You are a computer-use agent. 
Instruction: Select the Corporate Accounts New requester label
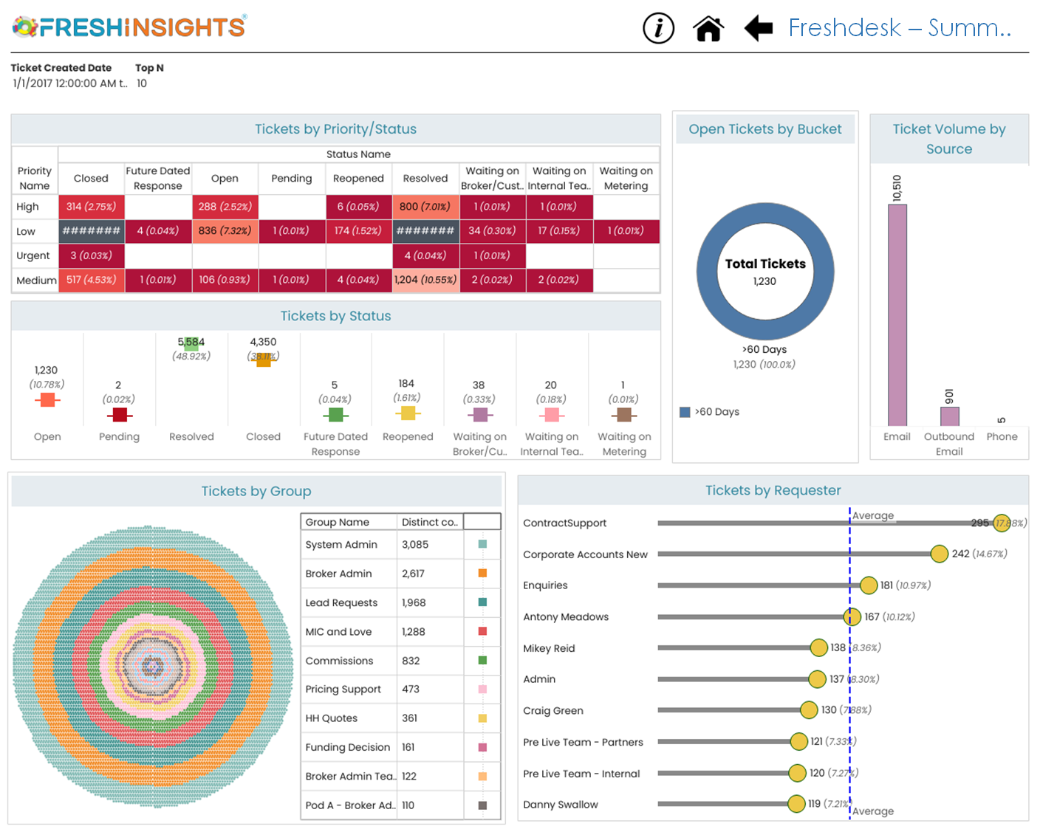click(x=585, y=554)
